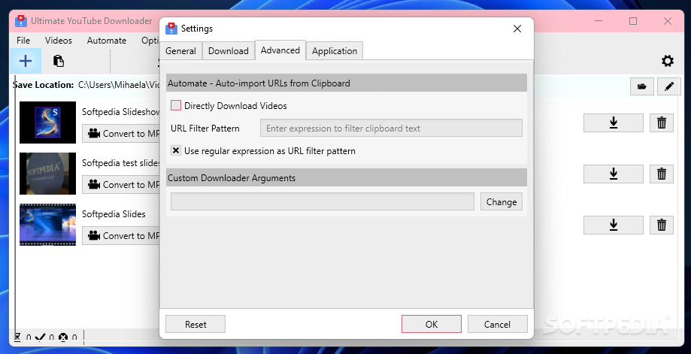Click the pending hourglass status icon

coord(17,337)
